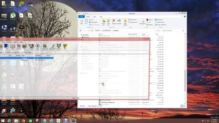
Task: Switch to the Share tab in Explorer
Action: pyautogui.click(x=94, y=17)
